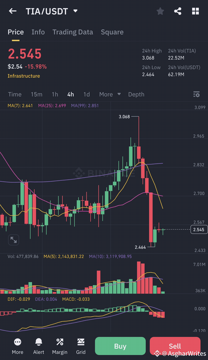
Task: Switch to the Trading Data tab
Action: pos(73,32)
